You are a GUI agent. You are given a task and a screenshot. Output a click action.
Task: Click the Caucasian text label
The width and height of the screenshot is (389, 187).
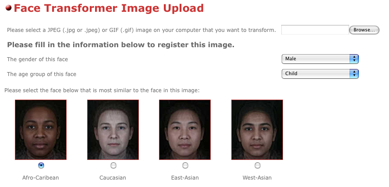point(113,177)
